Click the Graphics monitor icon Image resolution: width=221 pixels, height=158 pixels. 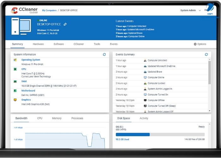(15, 100)
